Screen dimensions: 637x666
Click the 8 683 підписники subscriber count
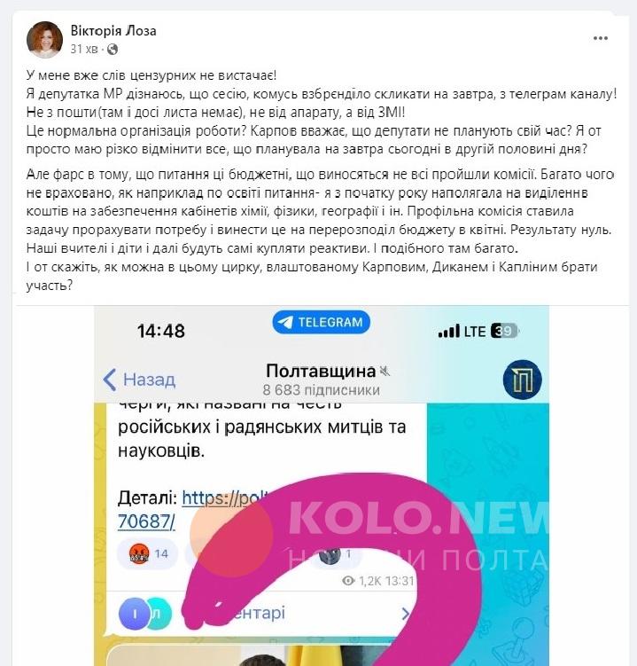[x=322, y=390]
